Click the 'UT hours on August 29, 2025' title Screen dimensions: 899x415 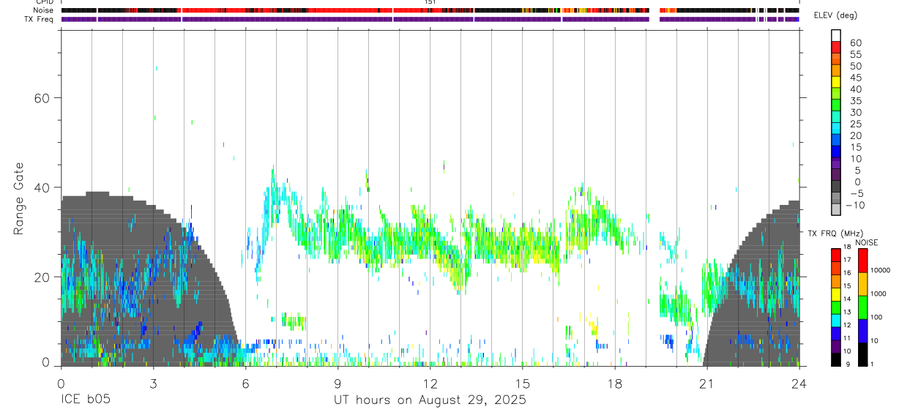[x=430, y=400]
